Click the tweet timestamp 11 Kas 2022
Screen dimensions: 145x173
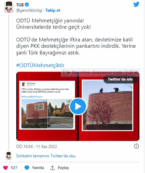click(x=37, y=146)
